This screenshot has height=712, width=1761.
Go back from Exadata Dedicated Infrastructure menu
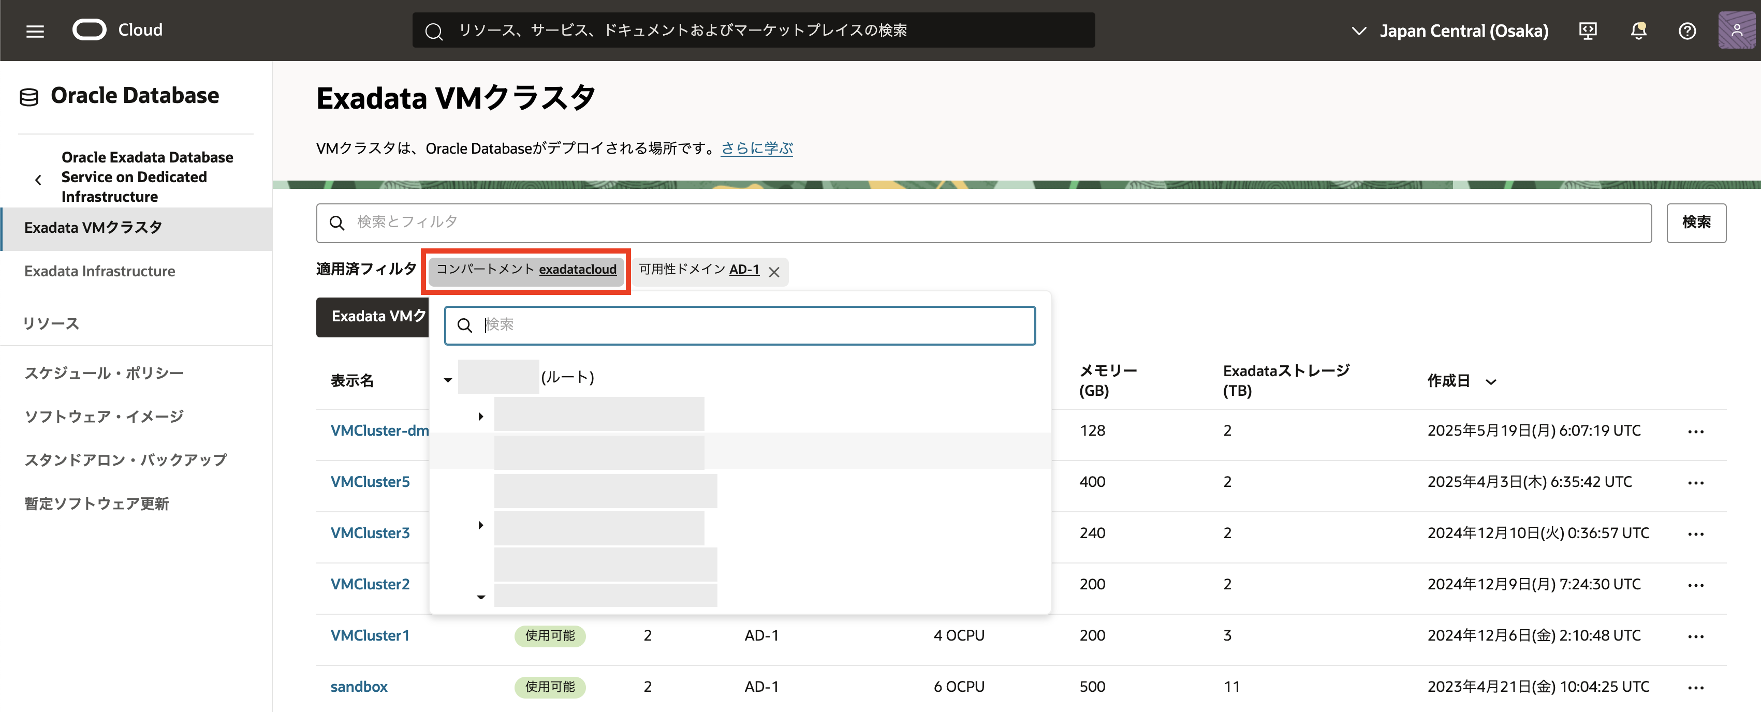pos(38,180)
